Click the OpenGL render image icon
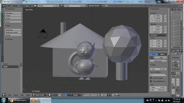This screenshot has width=184, height=103. point(116,95)
